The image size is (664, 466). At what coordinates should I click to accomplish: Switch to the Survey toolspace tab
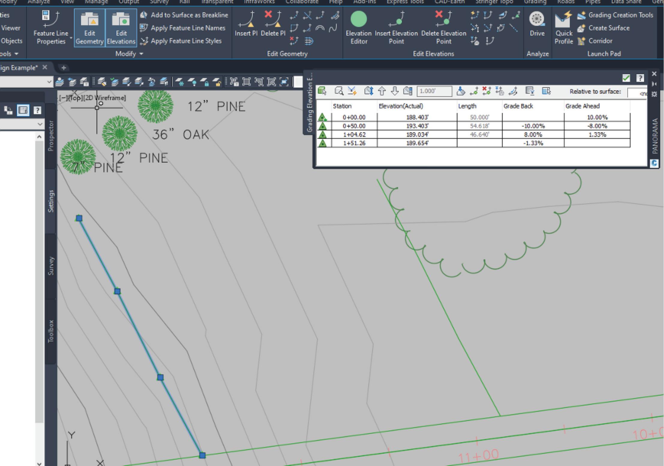(x=51, y=266)
